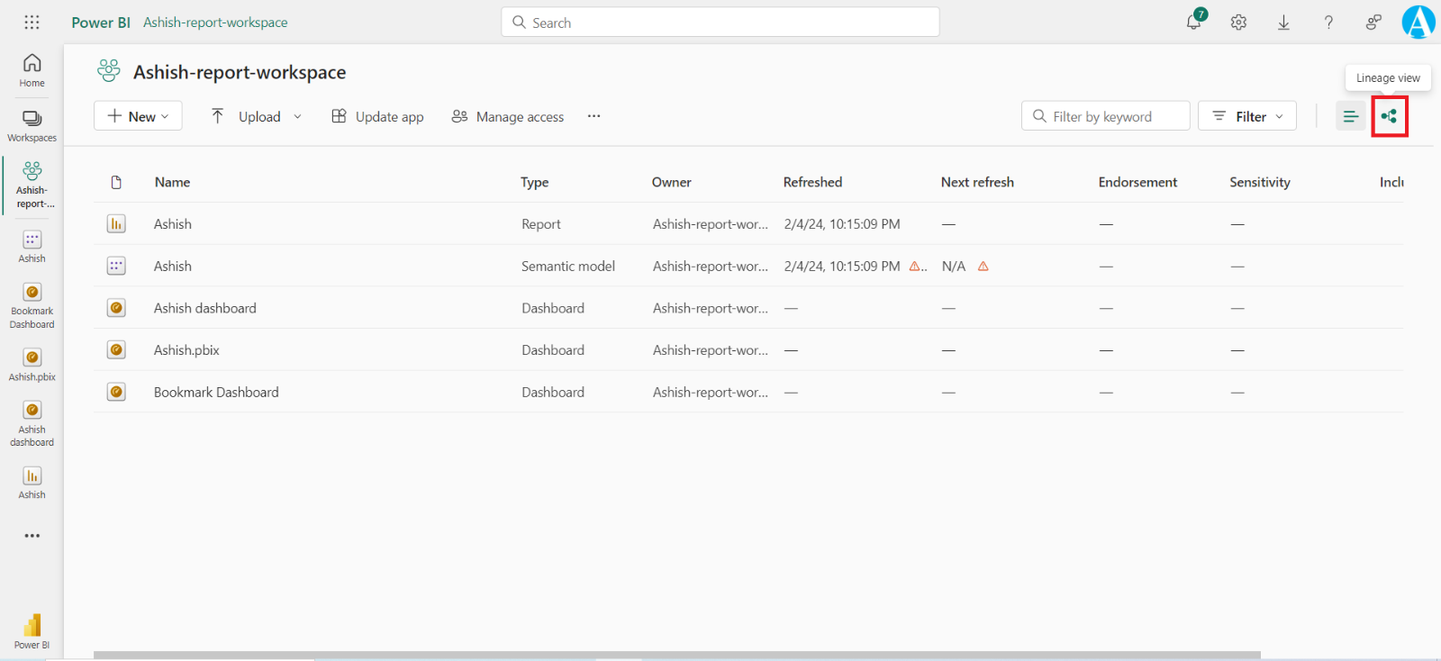Open the Settings gear icon
The height and width of the screenshot is (661, 1441).
(1238, 23)
